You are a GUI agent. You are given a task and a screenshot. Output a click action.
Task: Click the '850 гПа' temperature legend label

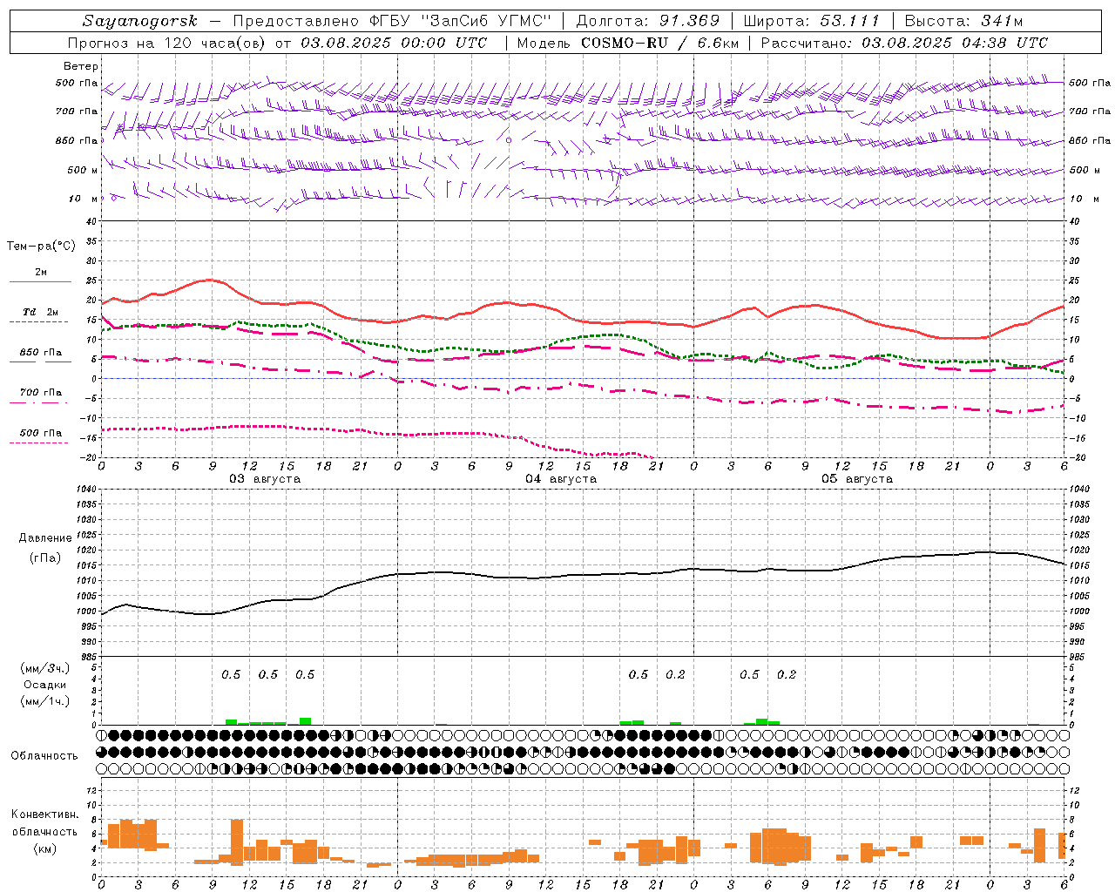(x=41, y=353)
